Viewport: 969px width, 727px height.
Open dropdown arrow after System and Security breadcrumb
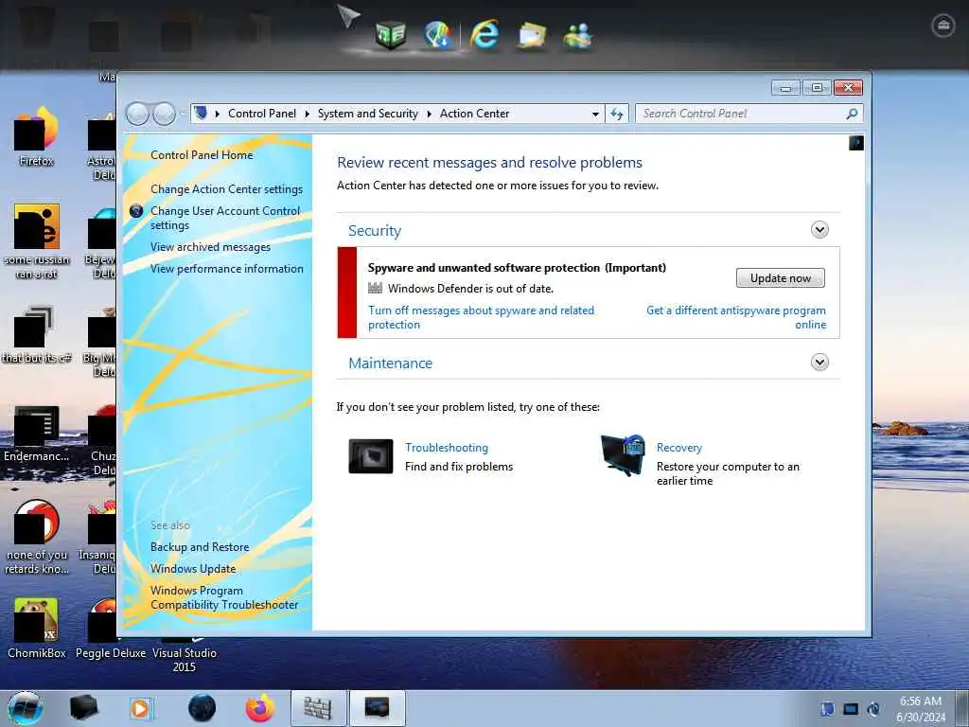pos(429,114)
